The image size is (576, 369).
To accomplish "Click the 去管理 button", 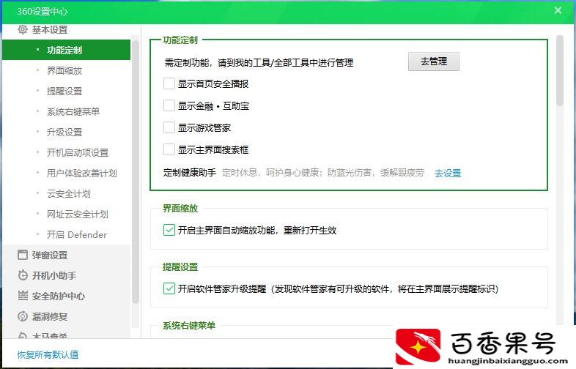I will point(434,61).
